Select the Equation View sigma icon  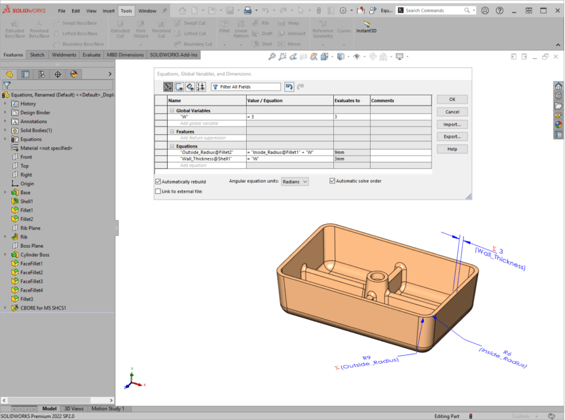tap(168, 87)
